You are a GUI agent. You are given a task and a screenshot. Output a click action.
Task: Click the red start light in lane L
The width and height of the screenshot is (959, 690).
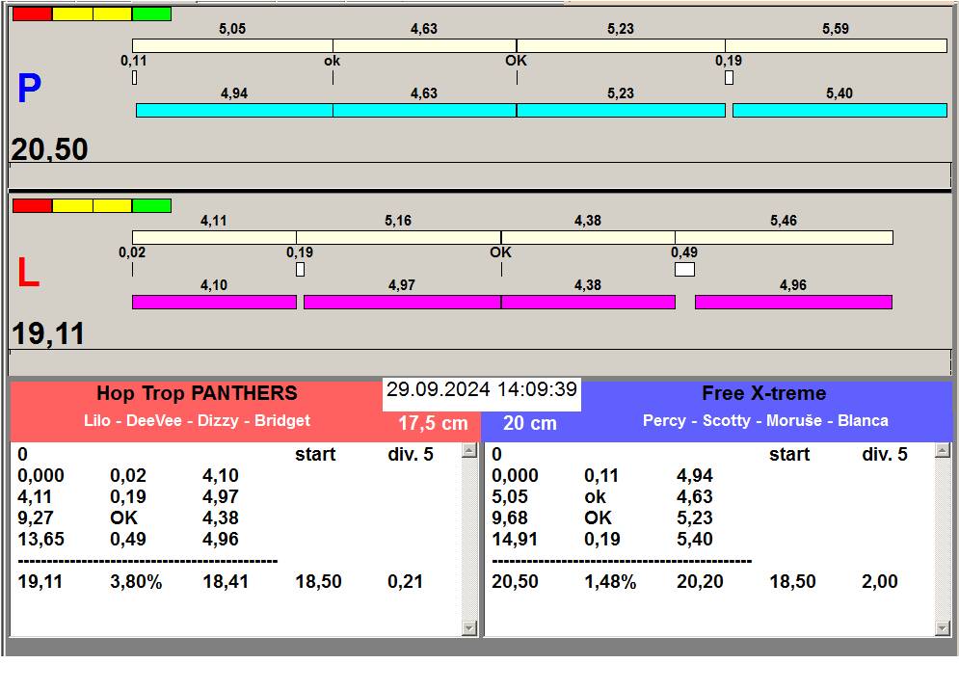[33, 205]
